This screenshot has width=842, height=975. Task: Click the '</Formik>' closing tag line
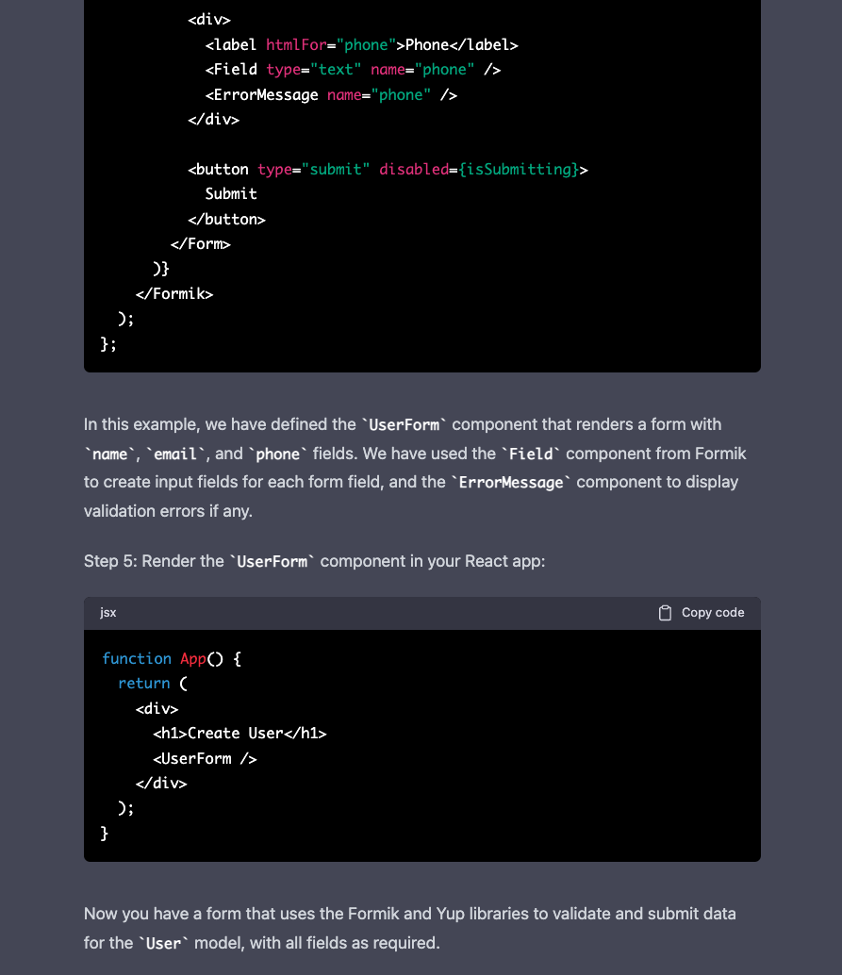click(174, 294)
